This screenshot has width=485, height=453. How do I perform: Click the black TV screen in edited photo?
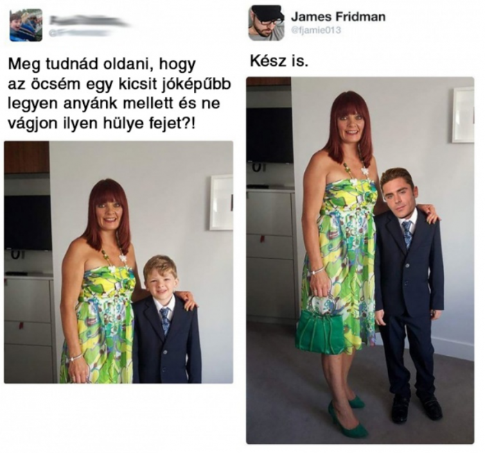pyautogui.click(x=270, y=135)
